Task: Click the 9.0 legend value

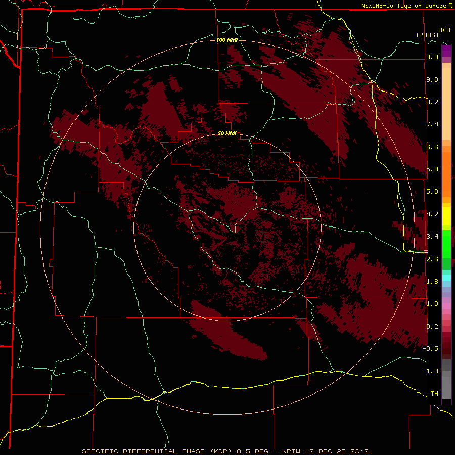Action: pos(432,79)
